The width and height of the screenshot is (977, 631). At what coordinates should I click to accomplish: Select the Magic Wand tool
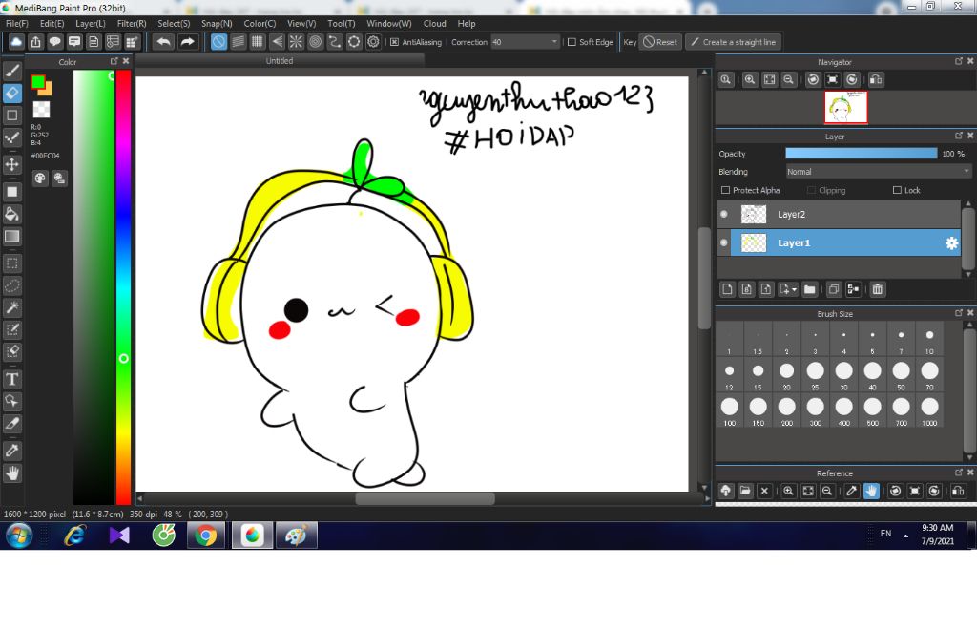(x=11, y=307)
